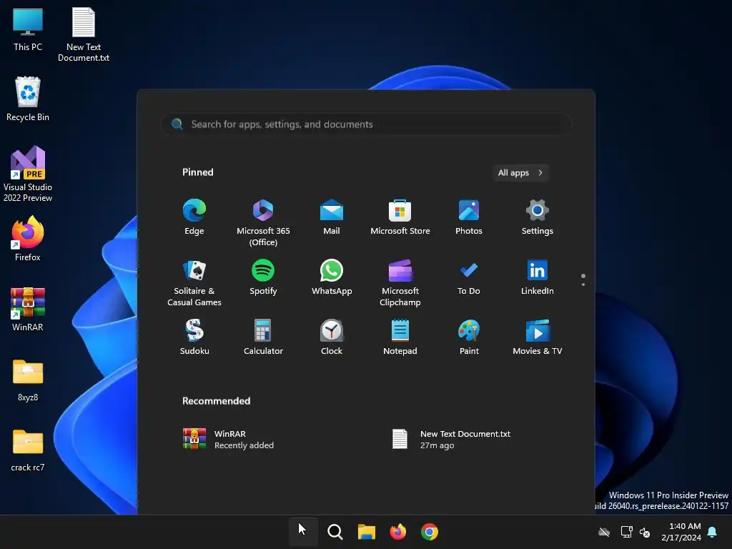Launch Microsoft 365 (Office)

263,223
